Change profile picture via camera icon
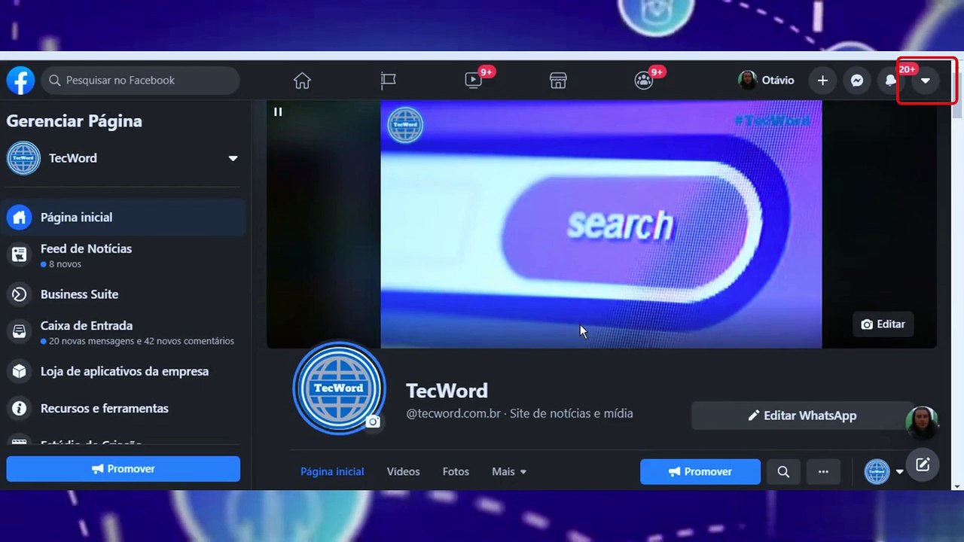964x542 pixels. [x=373, y=422]
